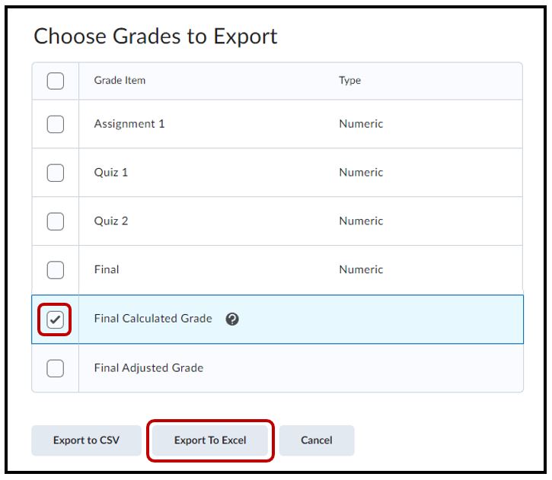552x480 pixels.
Task: Click the Export To Excel button
Action: click(210, 440)
